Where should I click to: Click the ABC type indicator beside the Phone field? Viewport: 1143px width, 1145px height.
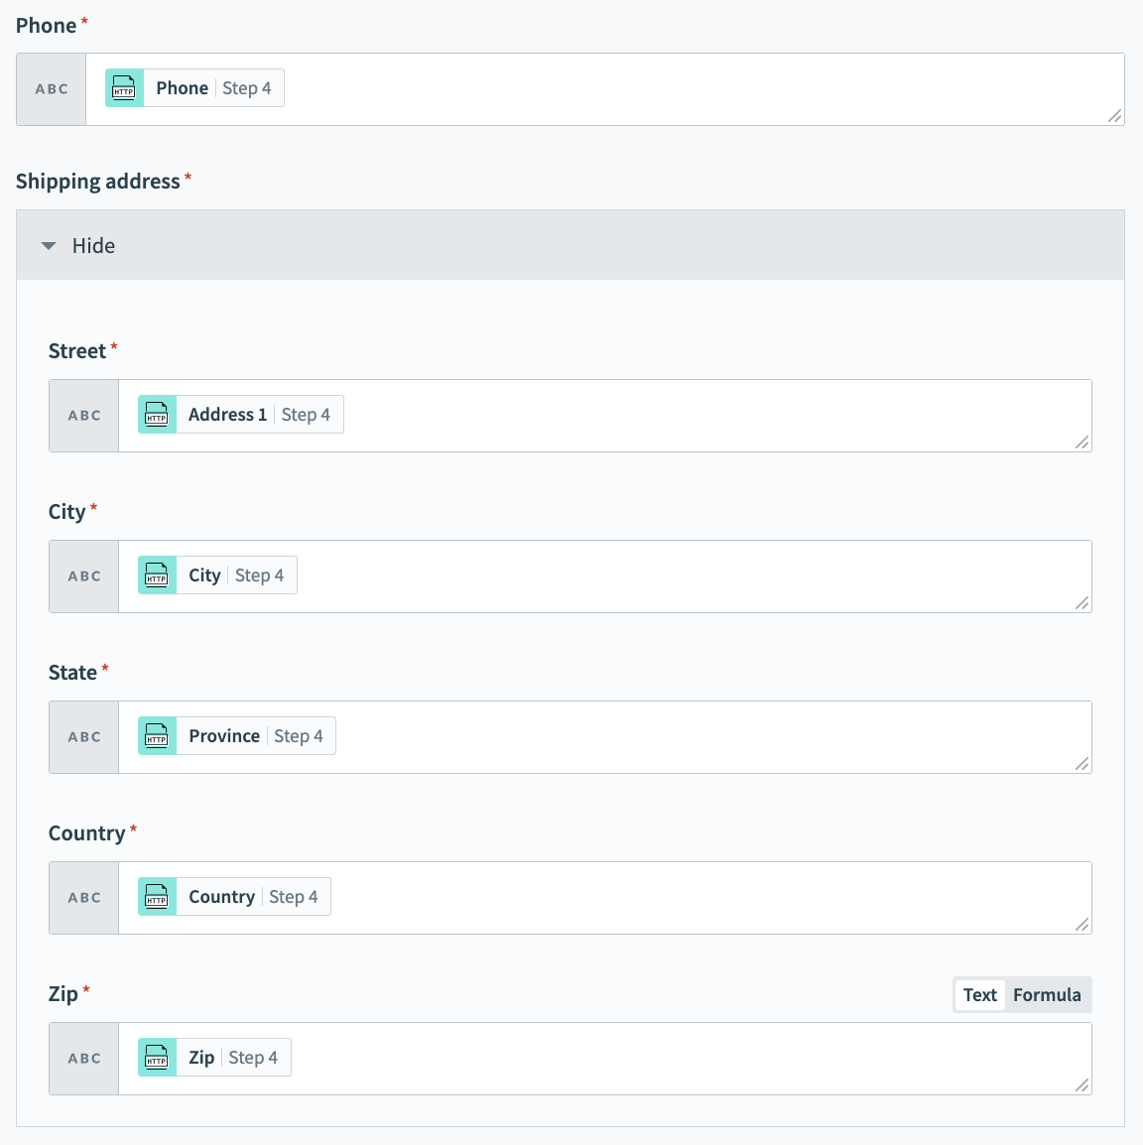point(50,88)
